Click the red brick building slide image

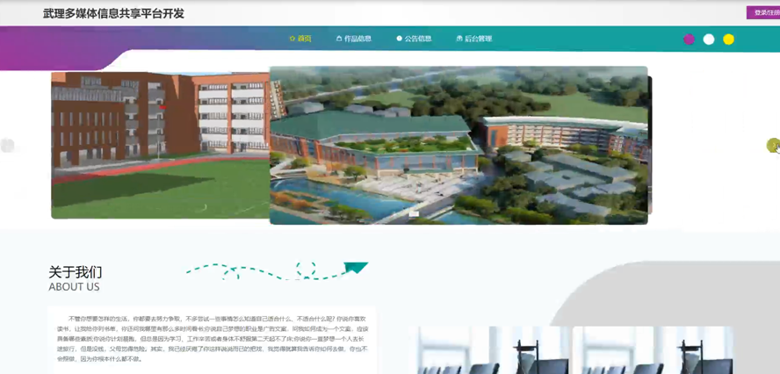tap(160, 145)
